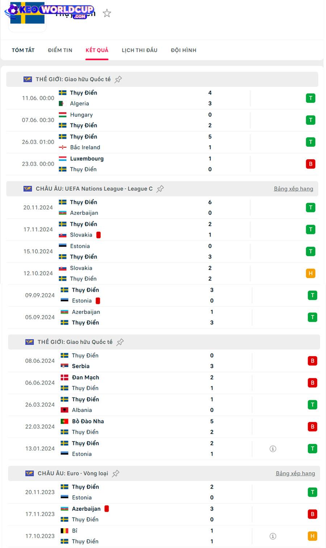Click the green T badge for the Algeria match
Image resolution: width=326 pixels, height=548 pixels.
(x=310, y=98)
